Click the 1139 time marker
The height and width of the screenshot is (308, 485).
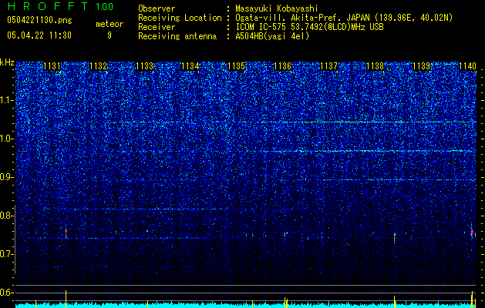coord(421,66)
